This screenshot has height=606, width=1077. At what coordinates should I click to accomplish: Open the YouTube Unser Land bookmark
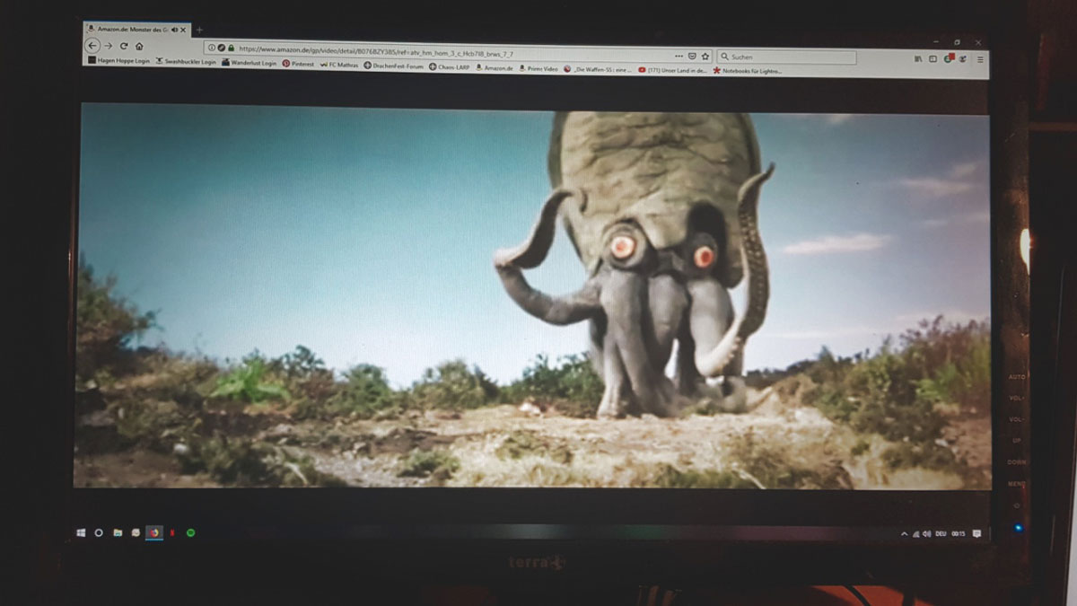click(670, 70)
